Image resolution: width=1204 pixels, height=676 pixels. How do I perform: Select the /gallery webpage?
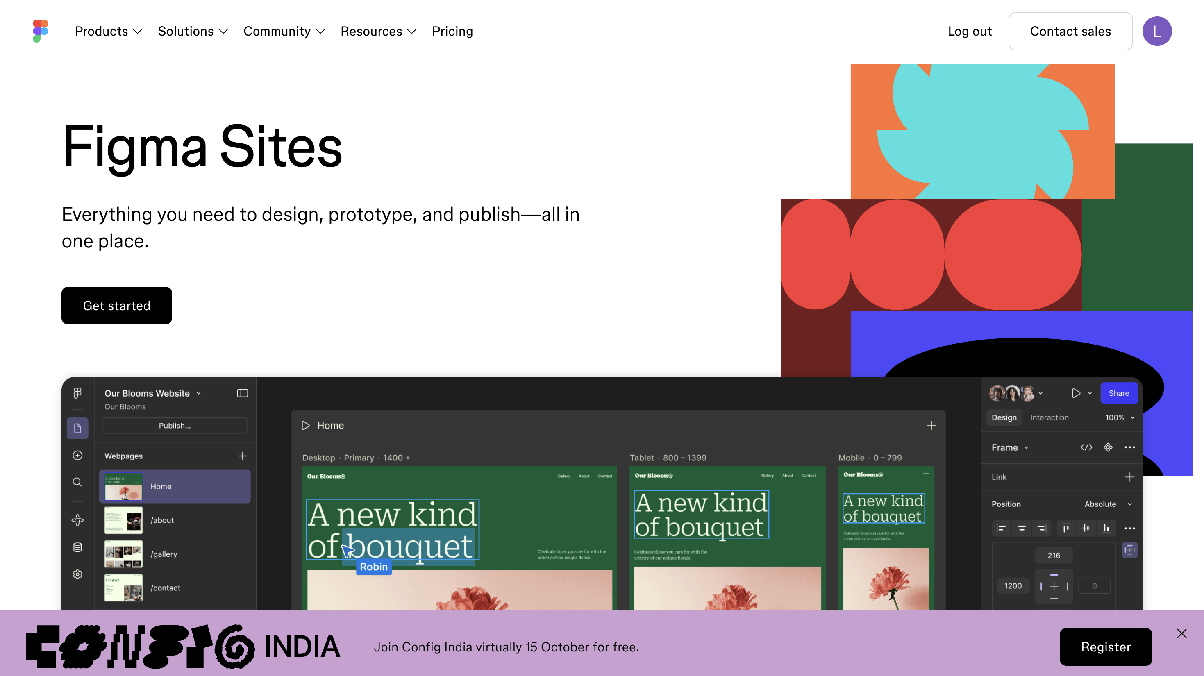tap(175, 554)
